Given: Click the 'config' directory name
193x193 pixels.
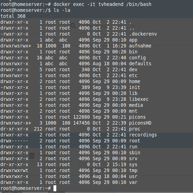Looking at the screenshot, I should 137,58.
